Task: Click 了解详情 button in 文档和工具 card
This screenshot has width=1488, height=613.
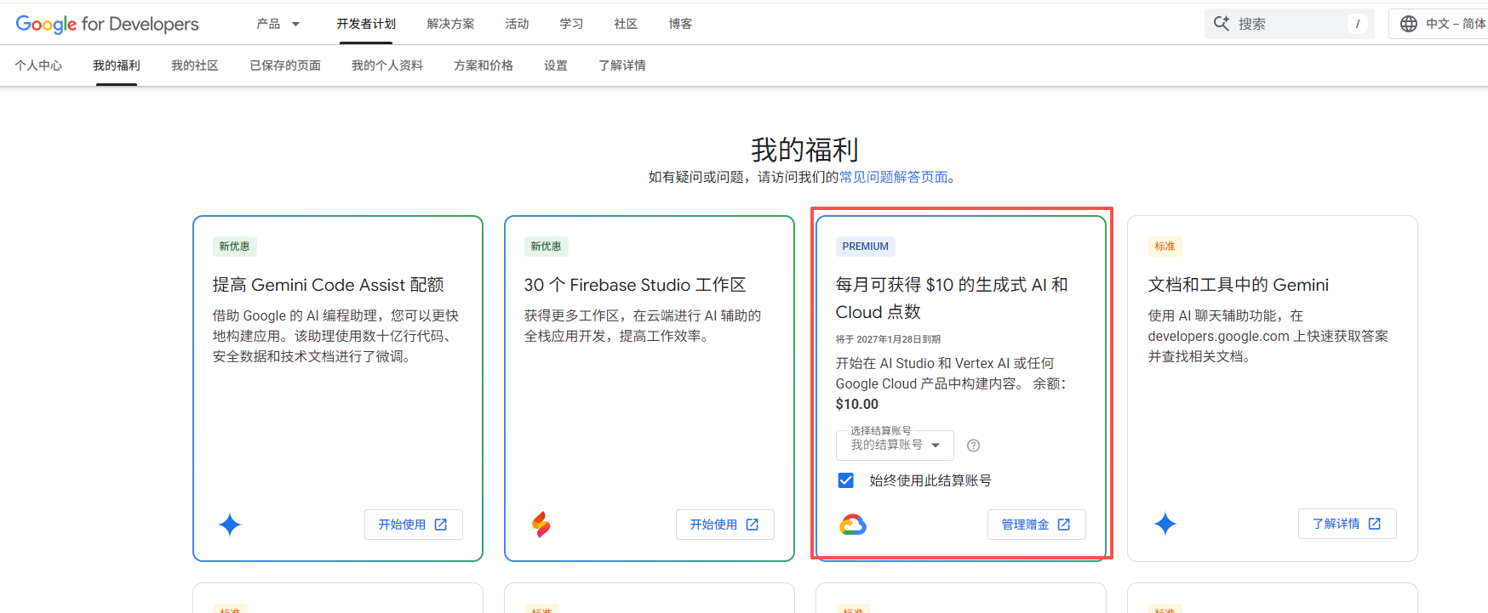Action: pos(1348,524)
